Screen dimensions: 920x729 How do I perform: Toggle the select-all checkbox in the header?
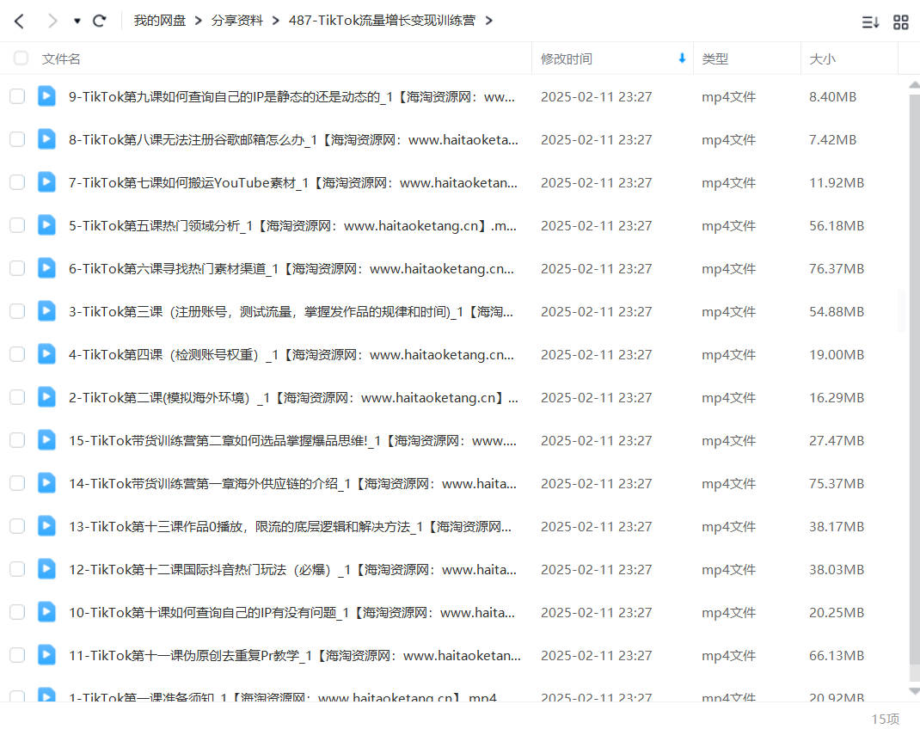(21, 58)
